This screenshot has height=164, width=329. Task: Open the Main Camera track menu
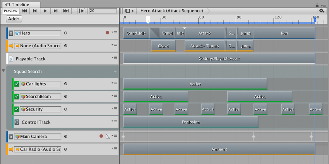pyautogui.click(x=114, y=136)
